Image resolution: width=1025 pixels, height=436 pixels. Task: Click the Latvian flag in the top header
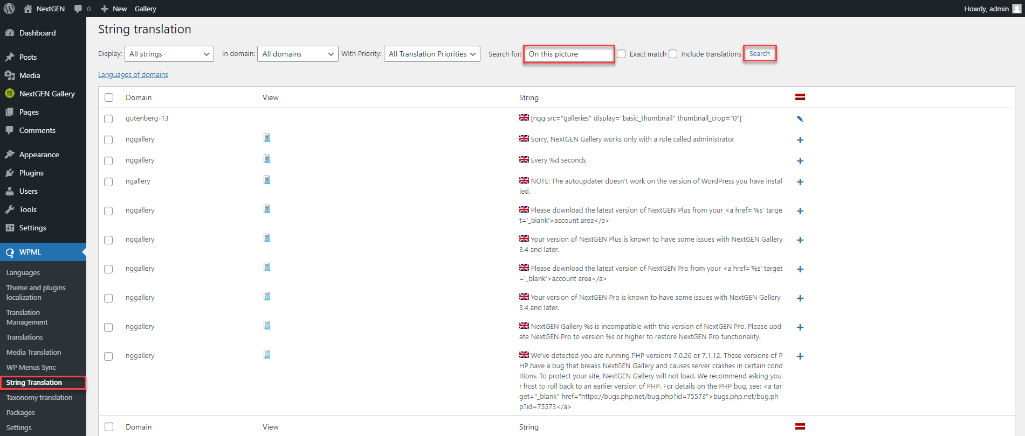pyautogui.click(x=800, y=97)
